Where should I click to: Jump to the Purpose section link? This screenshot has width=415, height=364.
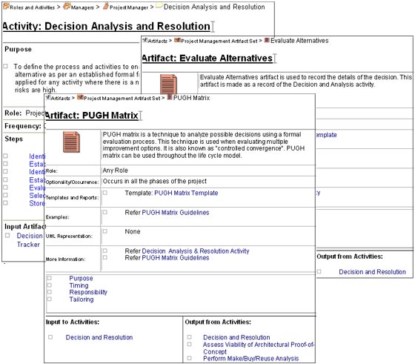pos(81,278)
